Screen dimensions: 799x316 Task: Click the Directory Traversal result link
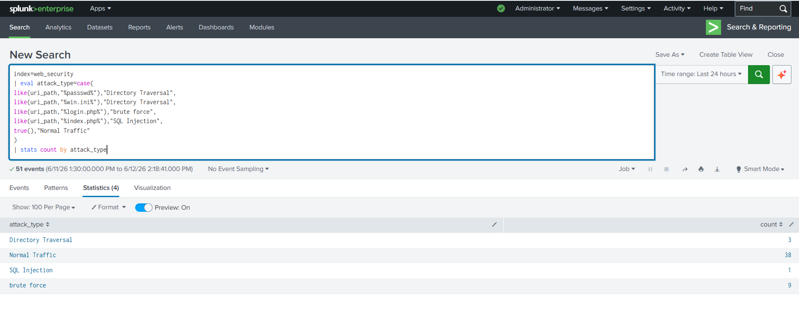41,240
